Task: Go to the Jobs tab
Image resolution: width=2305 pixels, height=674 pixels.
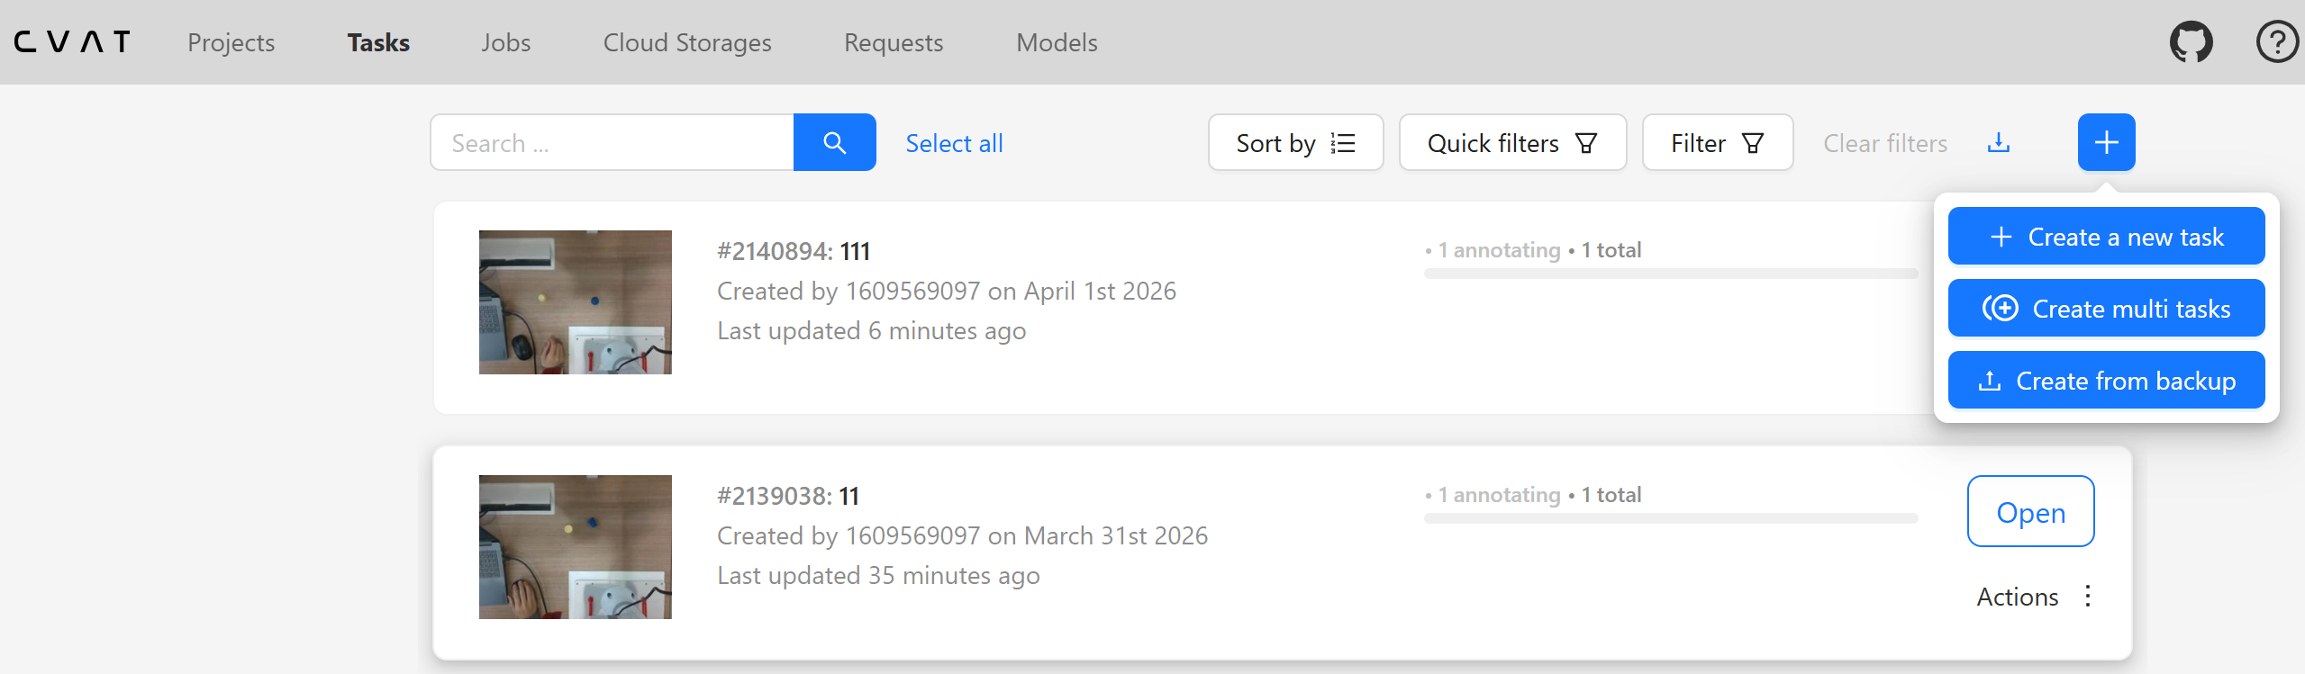Action: pyautogui.click(x=505, y=42)
